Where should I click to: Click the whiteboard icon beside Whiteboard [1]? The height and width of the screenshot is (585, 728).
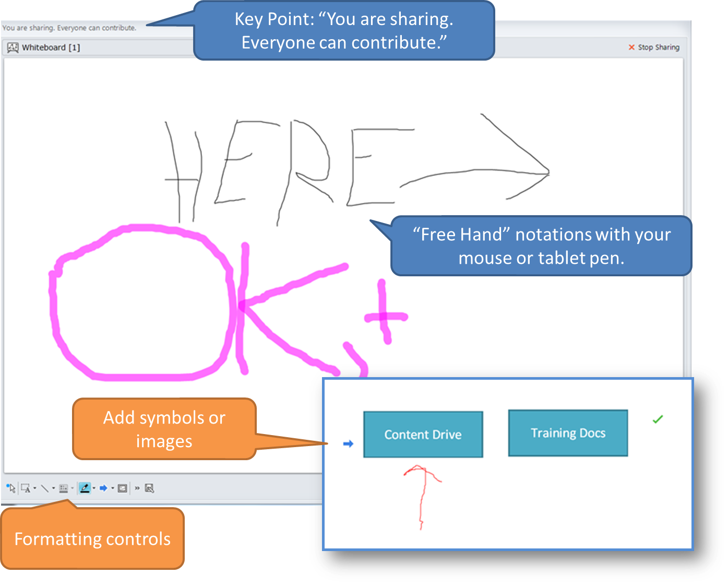pyautogui.click(x=13, y=48)
